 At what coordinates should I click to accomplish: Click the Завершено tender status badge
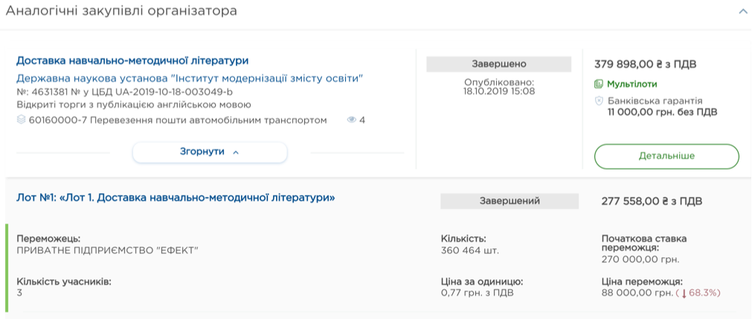[498, 64]
